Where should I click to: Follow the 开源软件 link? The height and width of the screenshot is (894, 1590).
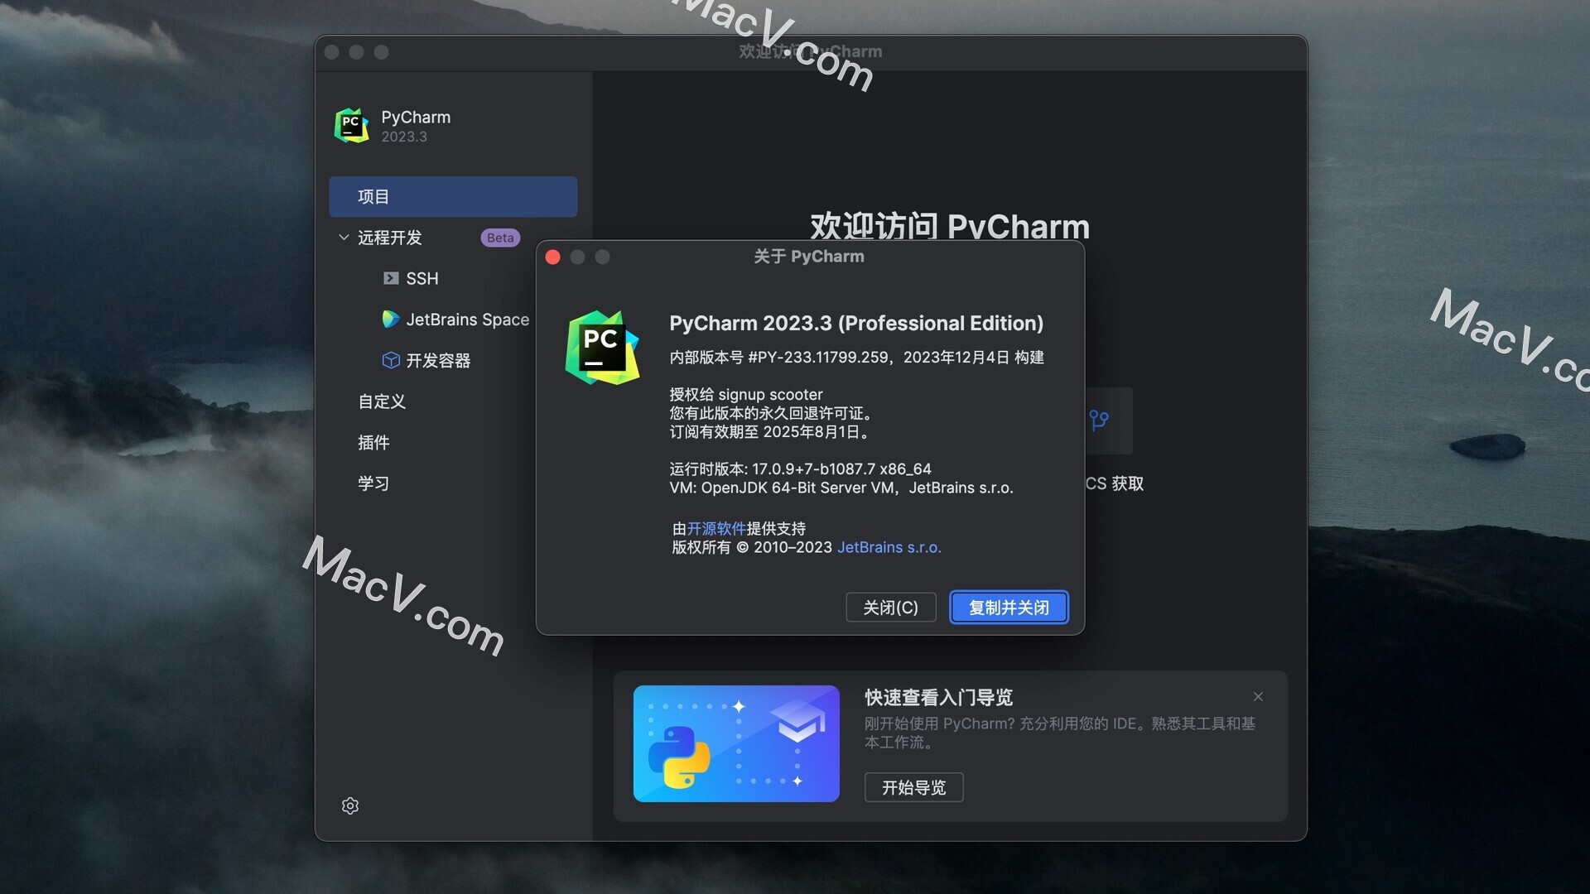click(x=716, y=528)
